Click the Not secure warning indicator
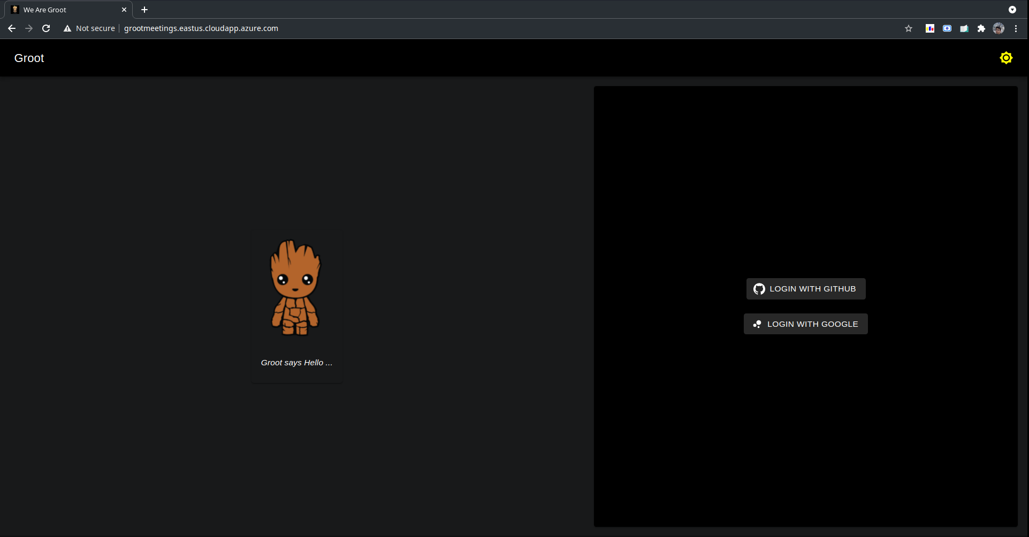Image resolution: width=1029 pixels, height=537 pixels. [x=89, y=28]
